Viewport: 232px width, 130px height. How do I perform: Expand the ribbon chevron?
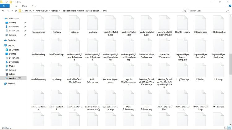coord(226,6)
